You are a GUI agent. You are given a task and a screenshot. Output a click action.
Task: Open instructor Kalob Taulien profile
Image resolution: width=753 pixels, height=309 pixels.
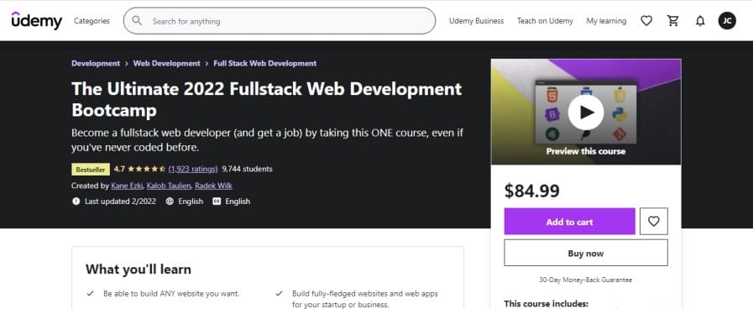point(169,186)
